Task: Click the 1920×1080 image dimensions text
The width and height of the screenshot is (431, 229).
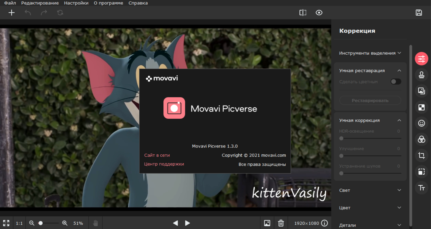Action: click(x=307, y=223)
